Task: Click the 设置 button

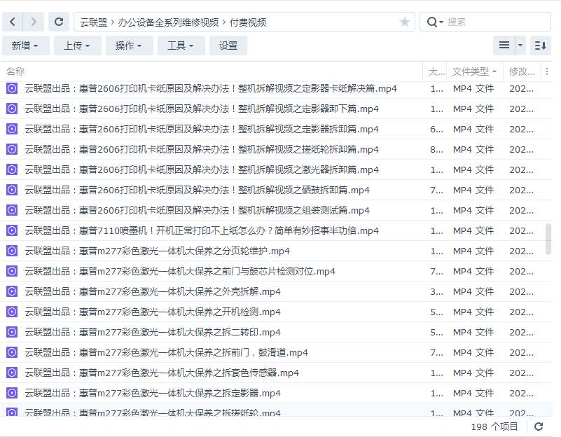Action: click(228, 46)
